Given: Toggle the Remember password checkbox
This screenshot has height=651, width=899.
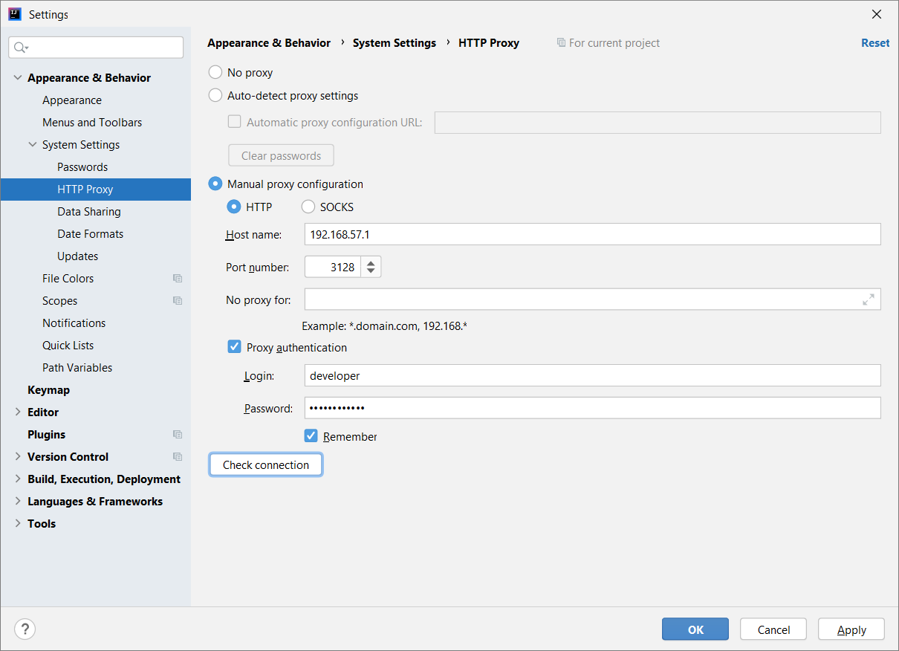Looking at the screenshot, I should coord(312,436).
